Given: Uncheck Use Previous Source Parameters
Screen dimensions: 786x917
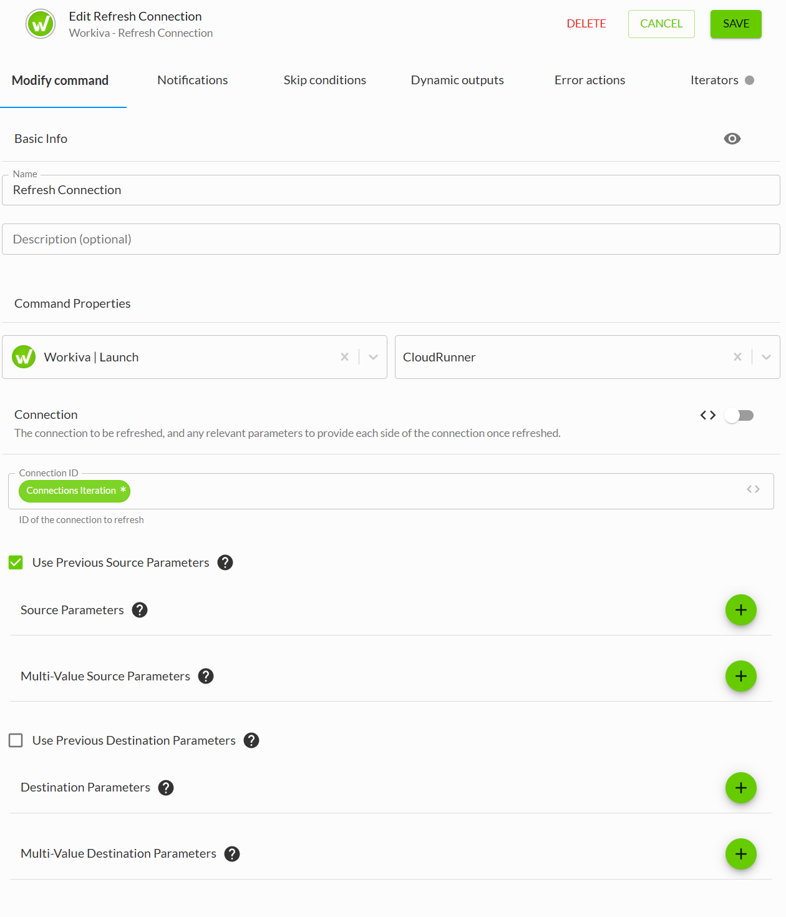Looking at the screenshot, I should [x=16, y=562].
